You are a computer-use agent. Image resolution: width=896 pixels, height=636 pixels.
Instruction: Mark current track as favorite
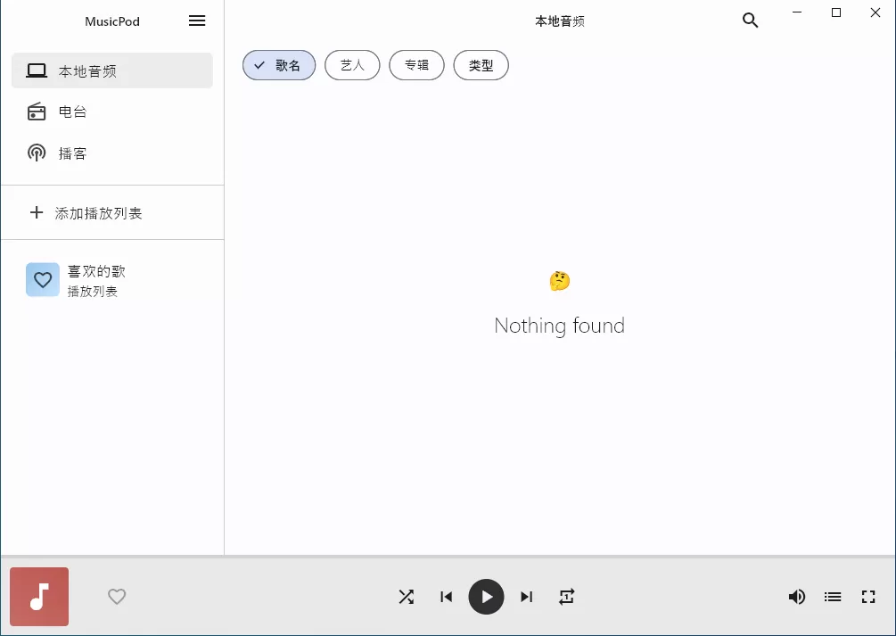tap(117, 597)
